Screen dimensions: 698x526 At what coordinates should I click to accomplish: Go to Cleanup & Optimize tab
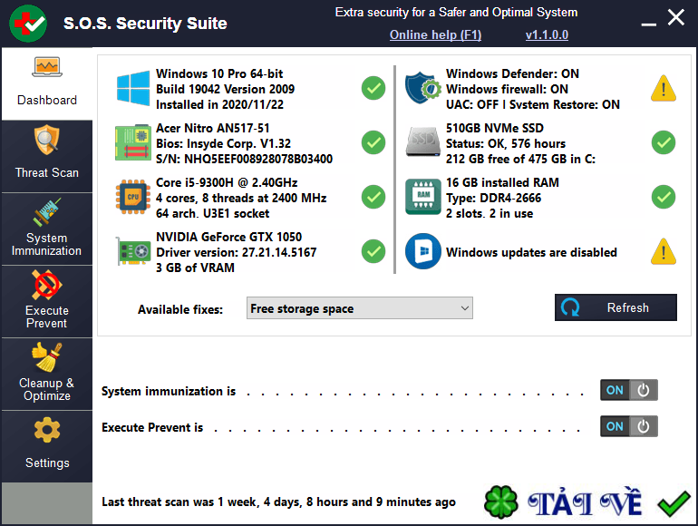click(46, 374)
